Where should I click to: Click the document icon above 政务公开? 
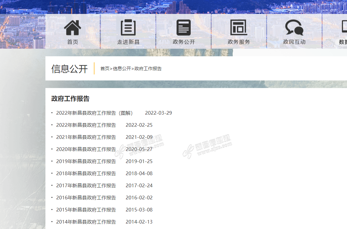pyautogui.click(x=183, y=28)
